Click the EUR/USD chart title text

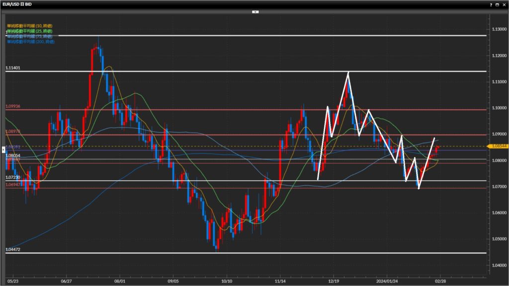(18, 3)
